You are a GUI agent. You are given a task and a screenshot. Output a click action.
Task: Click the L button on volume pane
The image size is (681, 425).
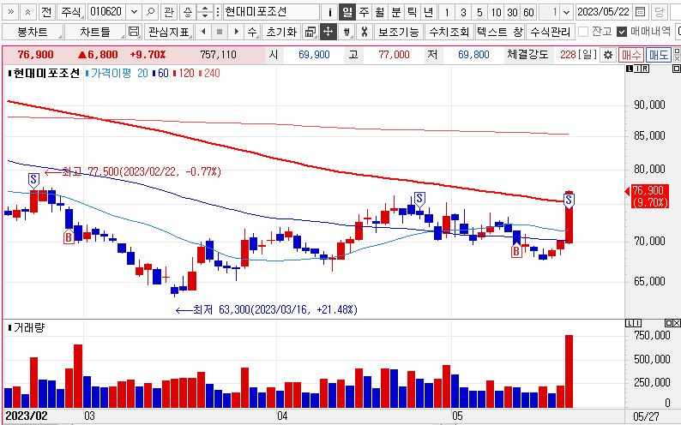(x=630, y=323)
